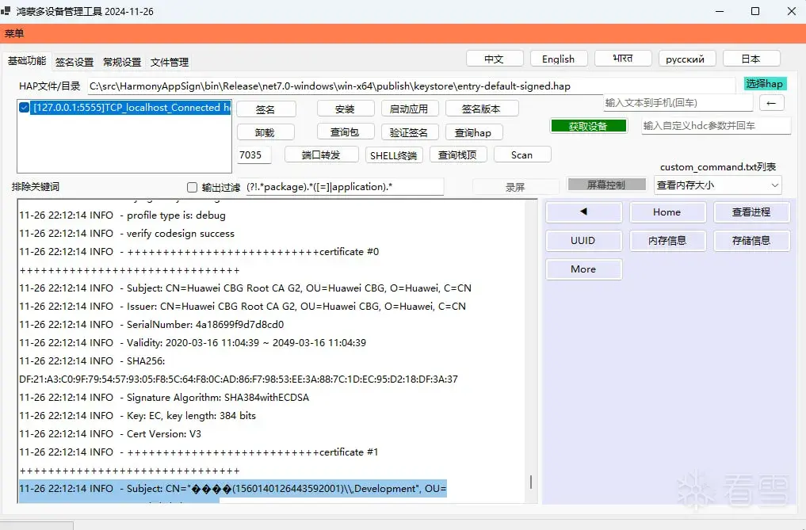806x530 pixels.
Task: Switch to the 文件管理 tab
Action: pos(169,63)
